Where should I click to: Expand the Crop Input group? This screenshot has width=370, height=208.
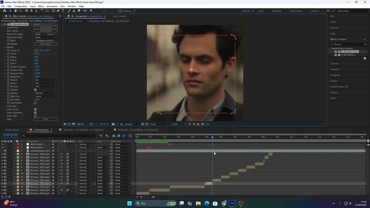coord(5,106)
